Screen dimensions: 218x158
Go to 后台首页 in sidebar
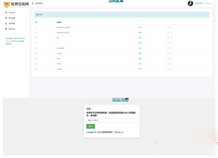tap(12, 13)
